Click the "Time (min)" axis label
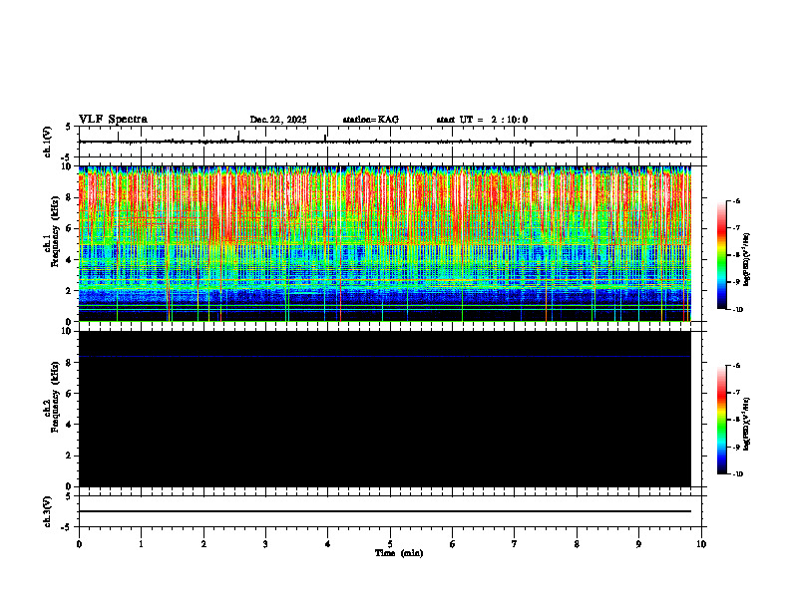This screenshot has width=790, height=610. click(x=399, y=553)
